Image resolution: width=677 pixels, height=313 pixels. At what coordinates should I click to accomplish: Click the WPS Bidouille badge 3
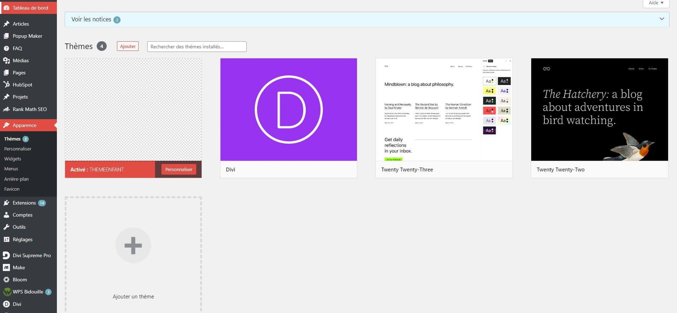pyautogui.click(x=48, y=292)
